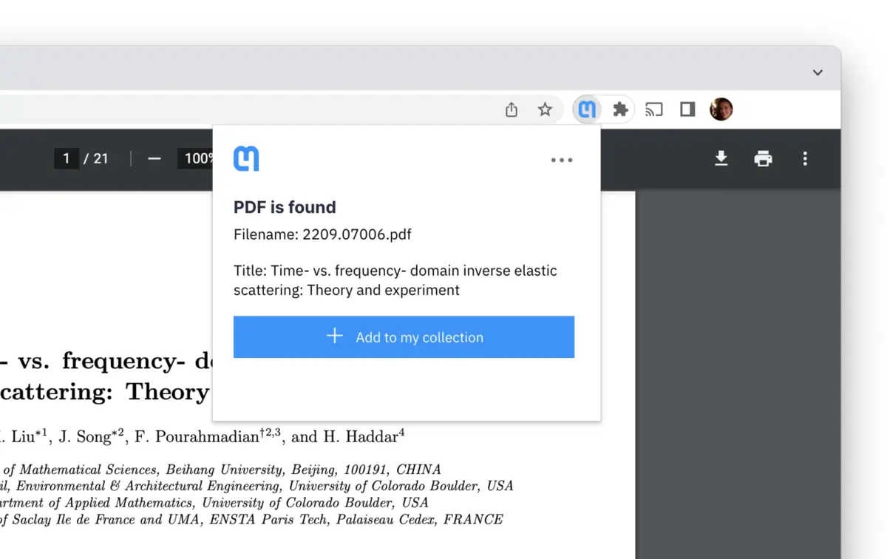Click the Mendeley logo in the popup
Image resolution: width=887 pixels, height=559 pixels.
tap(245, 157)
